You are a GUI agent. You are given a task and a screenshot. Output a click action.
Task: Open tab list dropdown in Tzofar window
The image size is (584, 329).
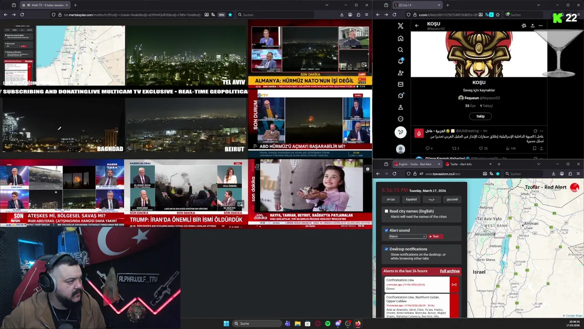point(538,164)
